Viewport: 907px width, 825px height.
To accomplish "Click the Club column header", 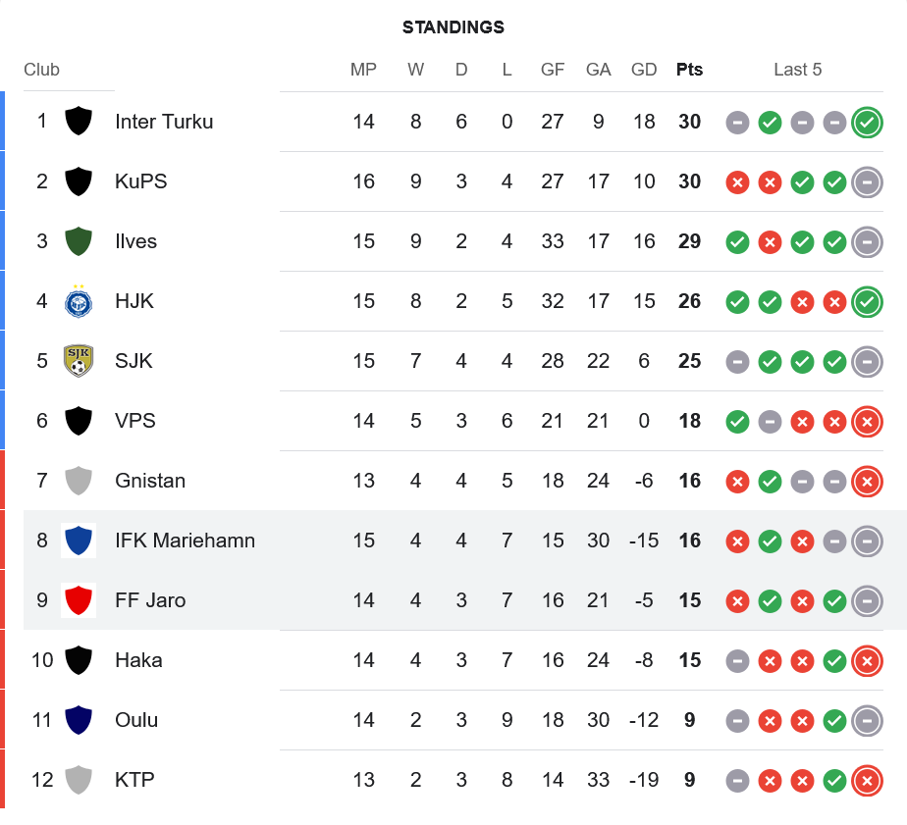I will tap(42, 70).
